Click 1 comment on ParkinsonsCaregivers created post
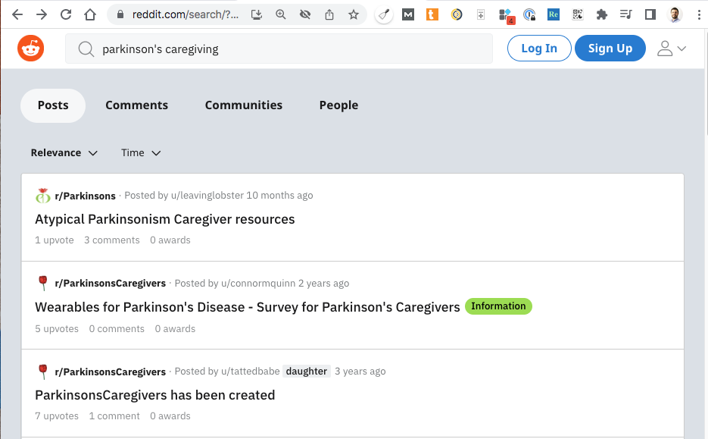This screenshot has width=708, height=439. (x=114, y=416)
